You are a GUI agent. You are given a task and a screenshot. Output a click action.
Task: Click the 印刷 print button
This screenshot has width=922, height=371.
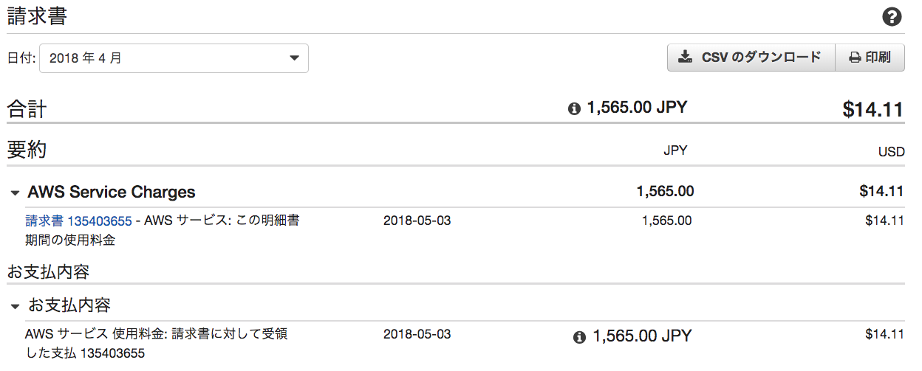(870, 58)
